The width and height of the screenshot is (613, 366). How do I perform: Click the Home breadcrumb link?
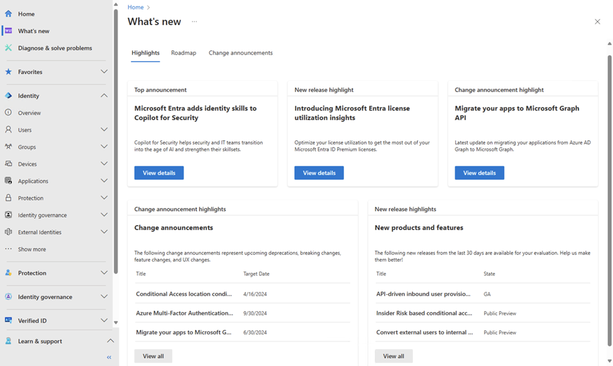pyautogui.click(x=135, y=7)
